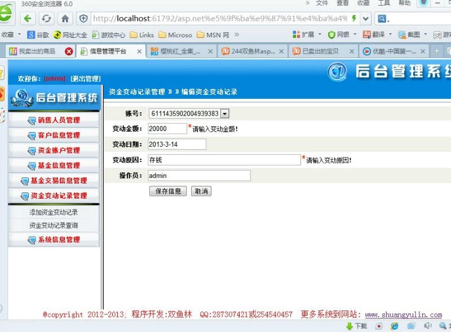
Task: Click the 变动日期 date input field
Action: (x=177, y=144)
